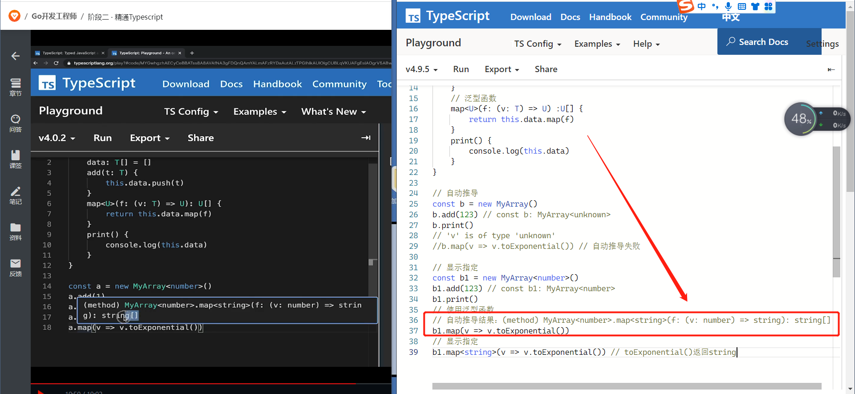Click Docs in the right TypeScript nav

pos(570,17)
